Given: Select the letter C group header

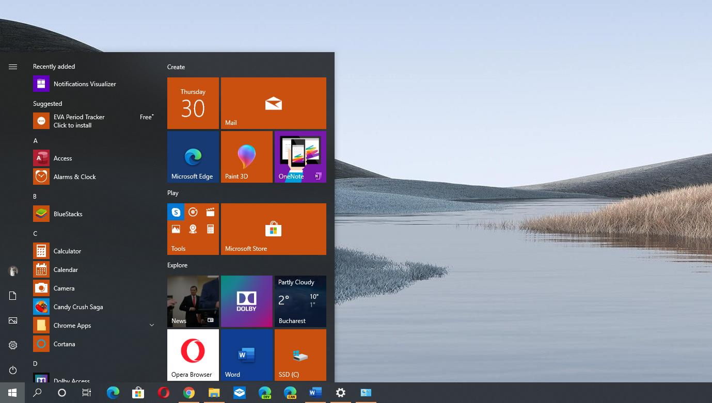Looking at the screenshot, I should (x=35, y=234).
